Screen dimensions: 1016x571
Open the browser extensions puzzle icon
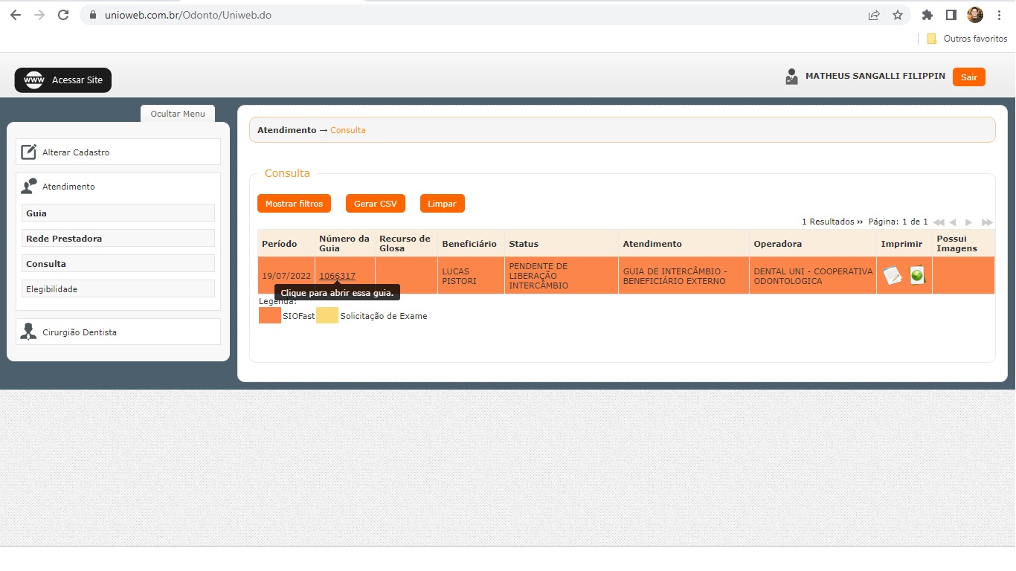pyautogui.click(x=927, y=15)
